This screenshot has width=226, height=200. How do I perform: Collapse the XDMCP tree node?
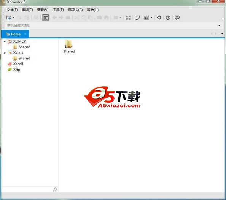[x=5, y=41]
